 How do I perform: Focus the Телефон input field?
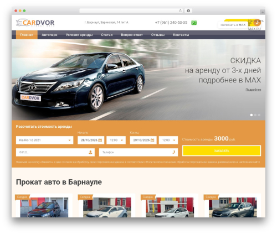tap(138, 152)
